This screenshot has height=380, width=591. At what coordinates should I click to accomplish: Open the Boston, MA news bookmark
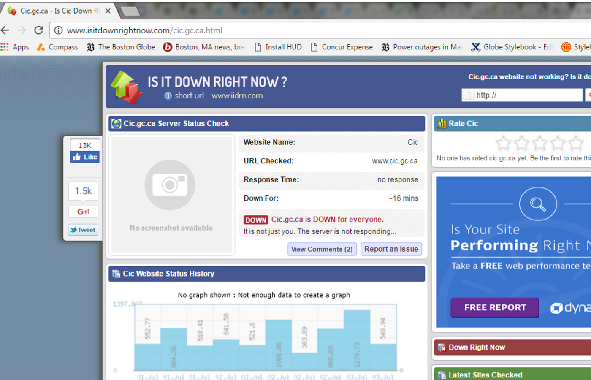(204, 47)
